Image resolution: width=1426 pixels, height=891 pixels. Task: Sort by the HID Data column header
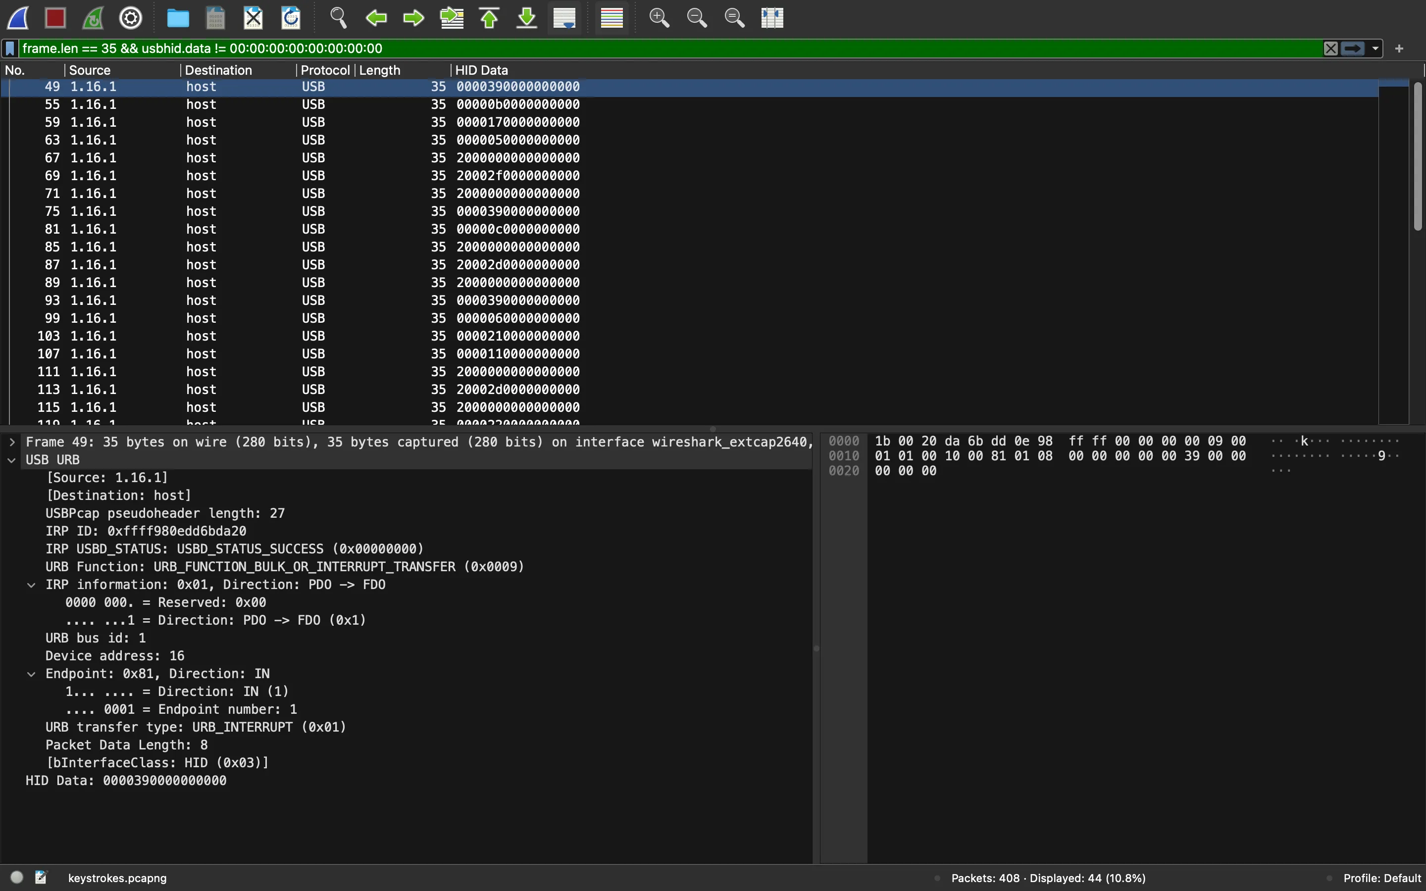tap(937, 70)
